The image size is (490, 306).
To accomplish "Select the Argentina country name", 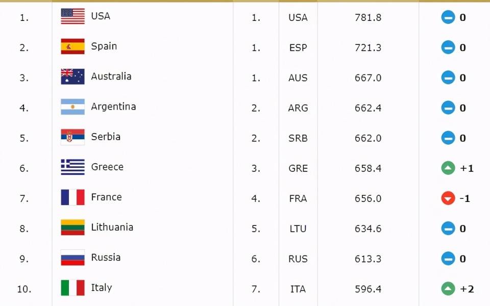I will [x=113, y=107].
